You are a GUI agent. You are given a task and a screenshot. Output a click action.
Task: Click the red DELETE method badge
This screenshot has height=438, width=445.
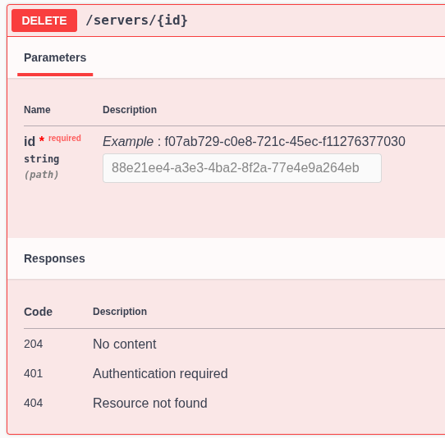[x=44, y=21]
